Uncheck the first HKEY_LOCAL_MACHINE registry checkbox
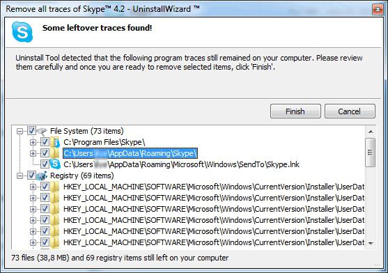The width and height of the screenshot is (388, 273). 45,187
